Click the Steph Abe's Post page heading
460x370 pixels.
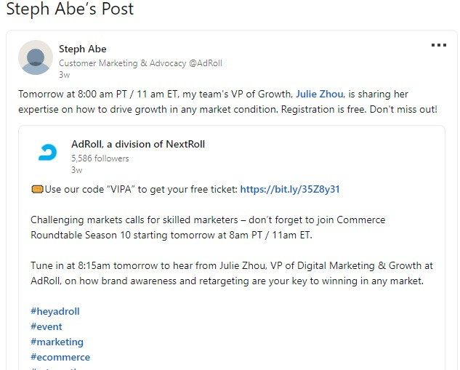[x=70, y=9]
